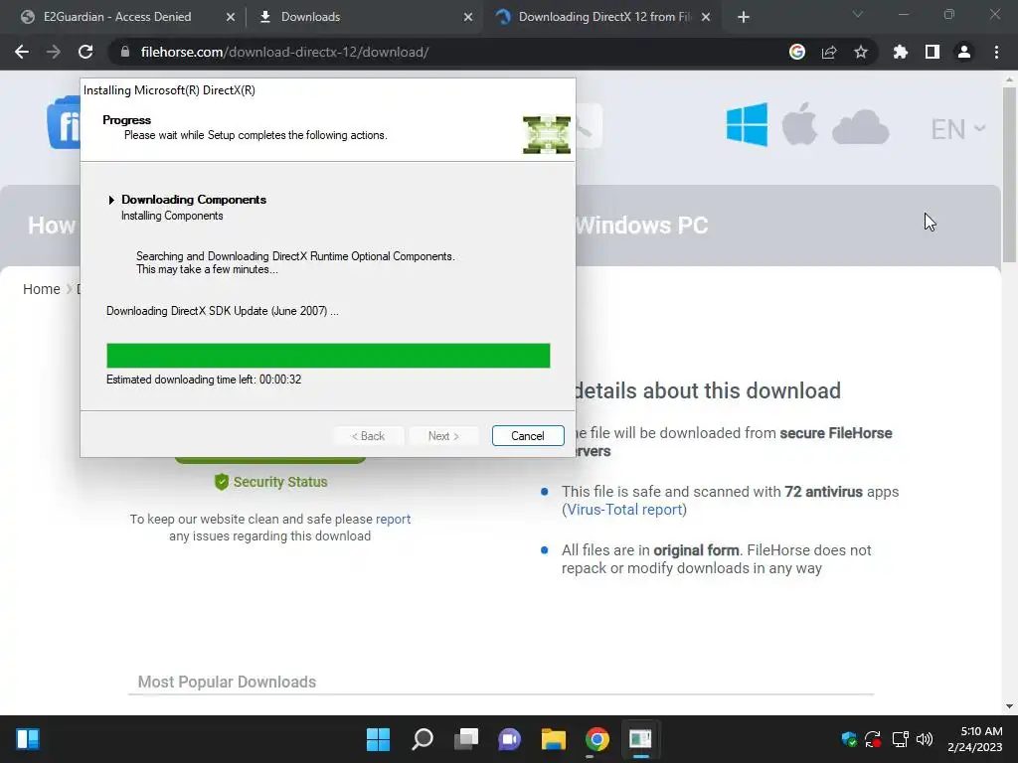Click the FileHorse logo

tap(64, 122)
